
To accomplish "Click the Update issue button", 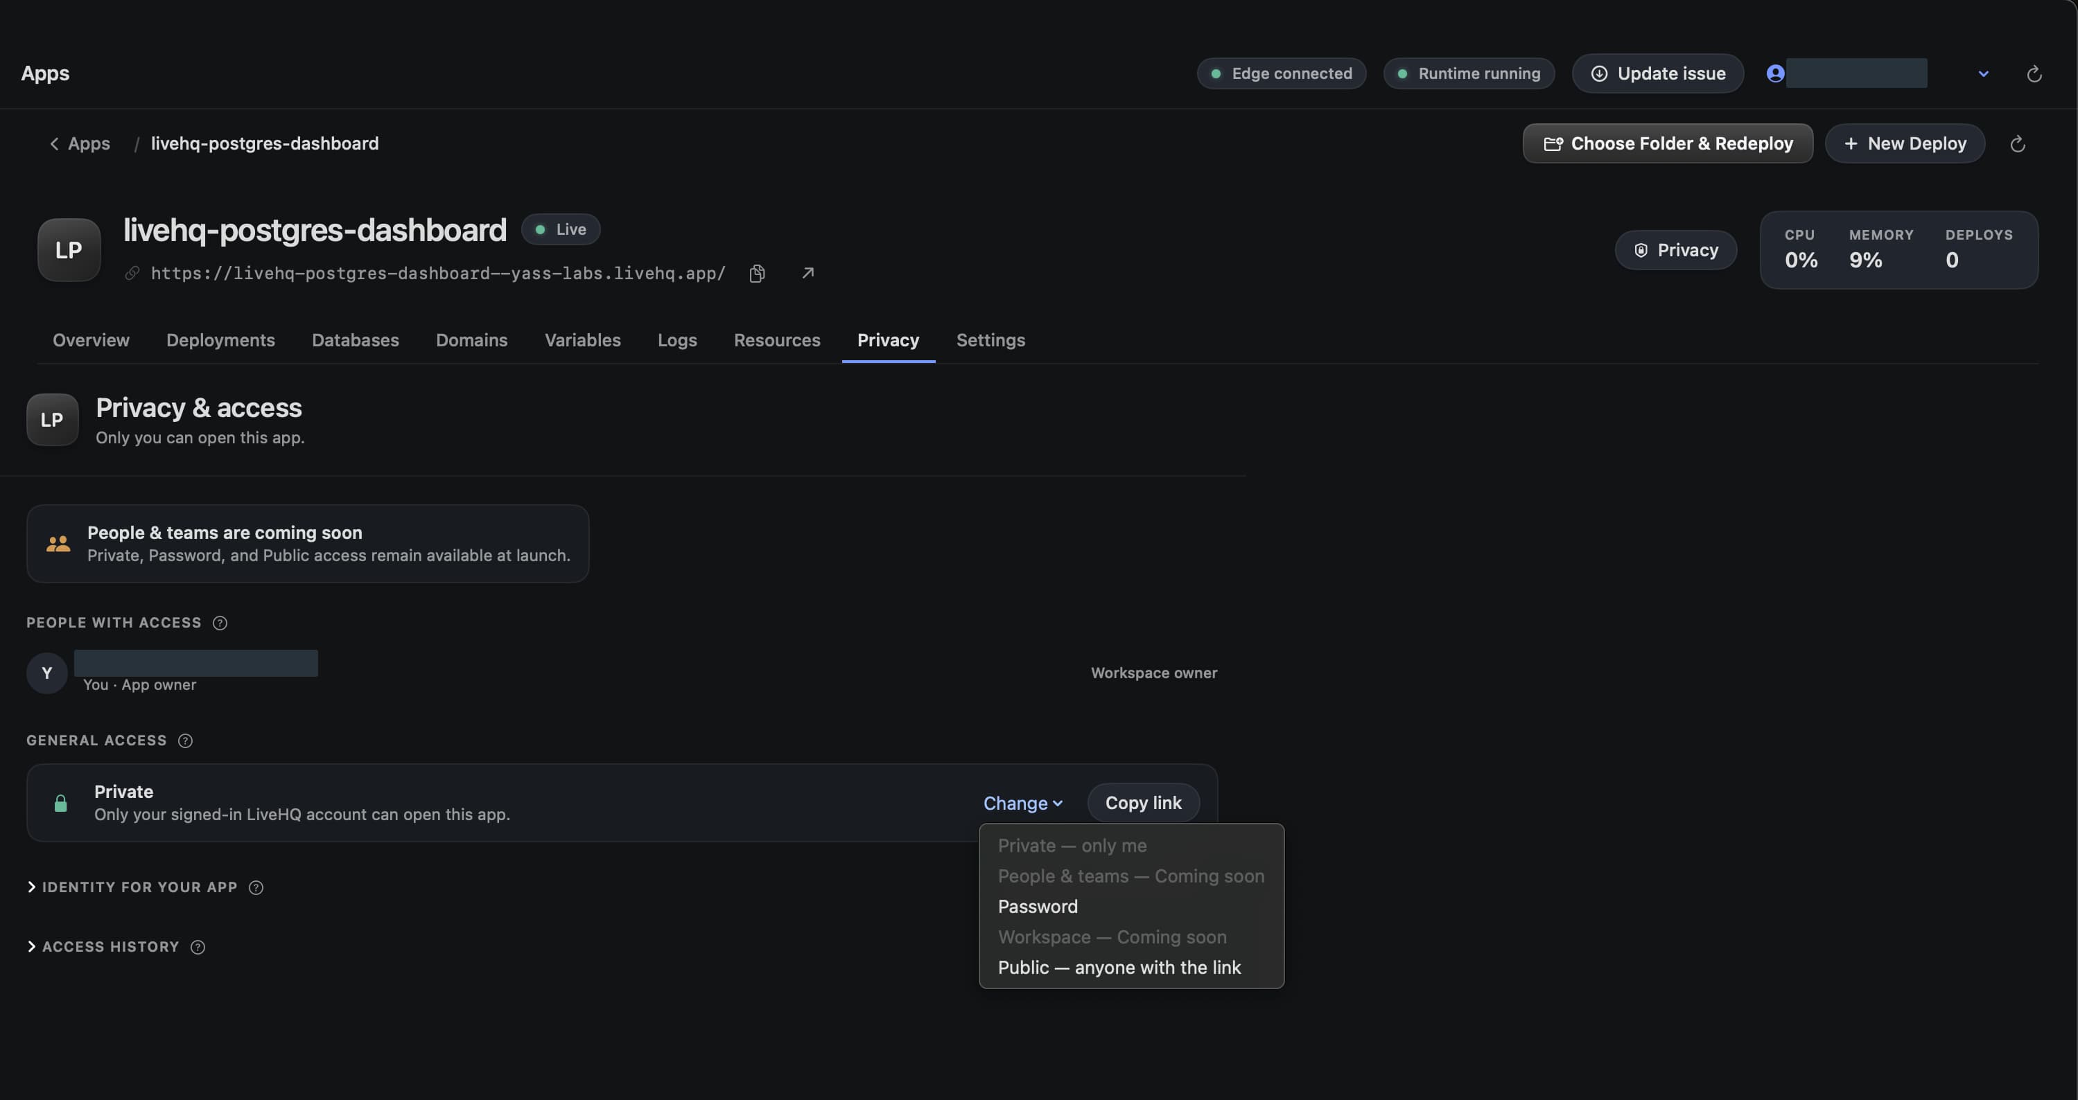I will click(1658, 73).
